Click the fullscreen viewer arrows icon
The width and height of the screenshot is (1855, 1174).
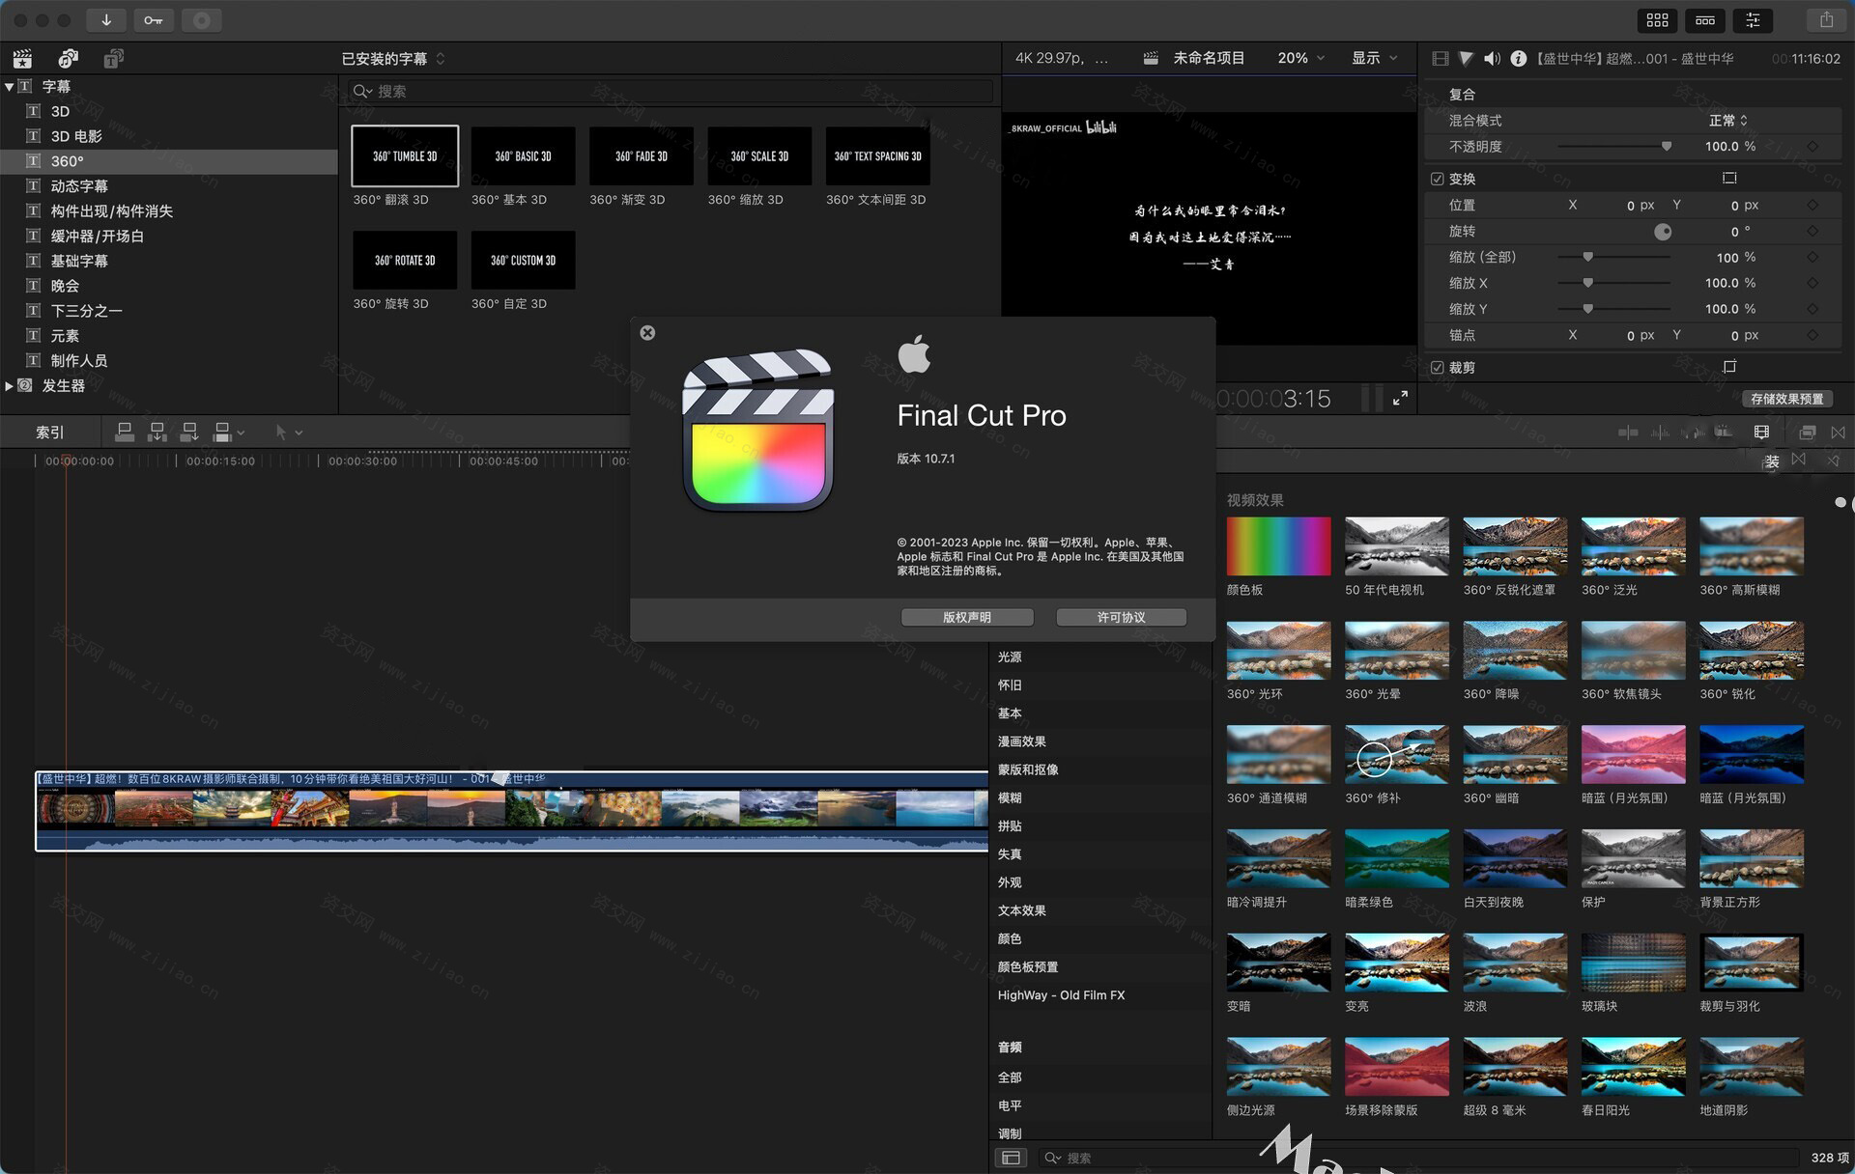click(x=1400, y=399)
